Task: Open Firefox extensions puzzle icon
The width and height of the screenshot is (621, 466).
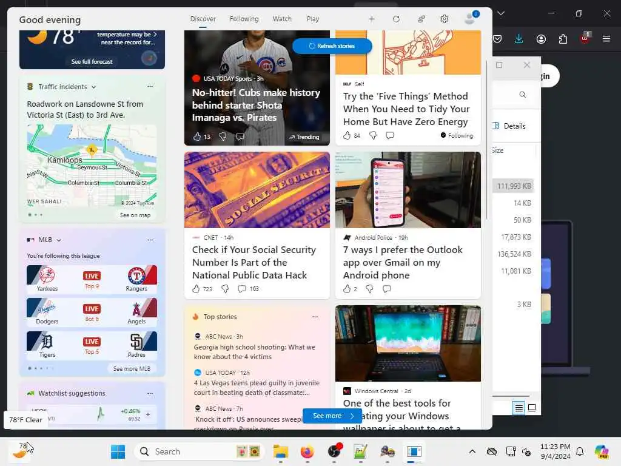Action: (x=563, y=39)
